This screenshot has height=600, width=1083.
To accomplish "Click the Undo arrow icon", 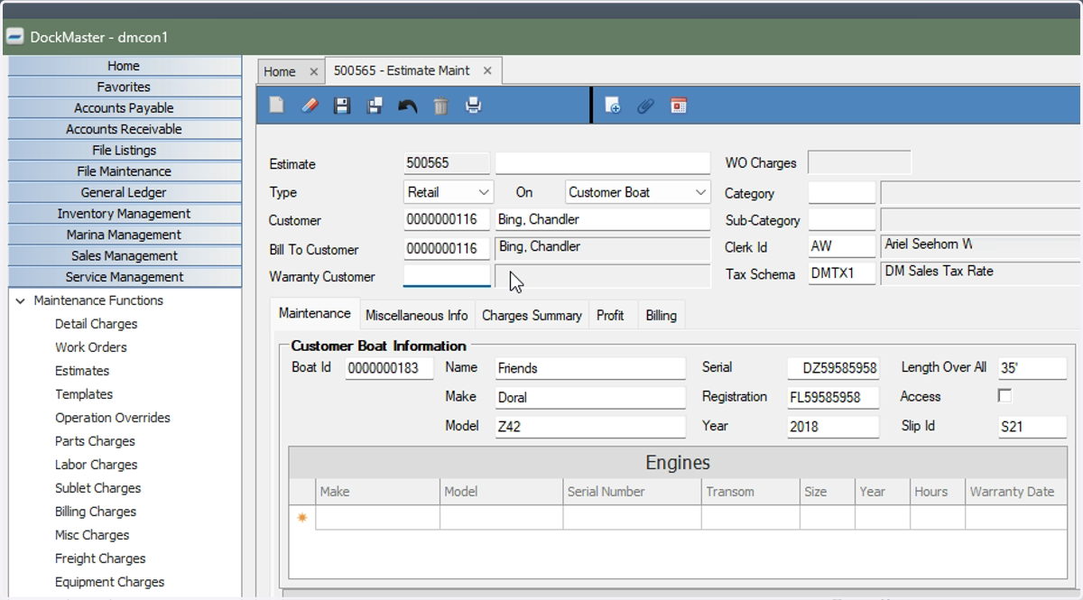I will point(408,106).
